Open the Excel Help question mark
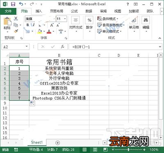 click(128, 4)
